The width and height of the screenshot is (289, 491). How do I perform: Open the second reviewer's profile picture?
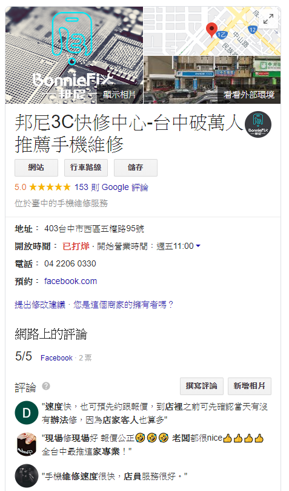point(27,444)
